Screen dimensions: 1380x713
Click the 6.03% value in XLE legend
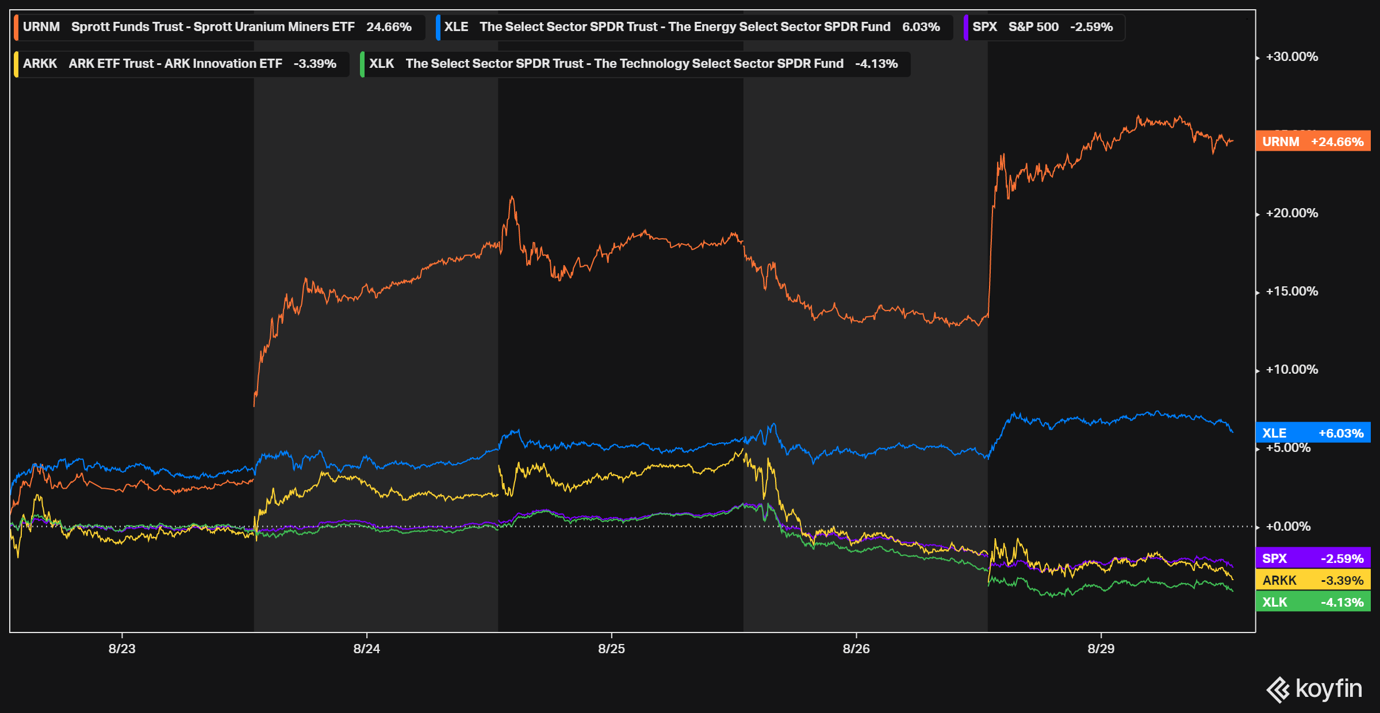click(x=921, y=27)
